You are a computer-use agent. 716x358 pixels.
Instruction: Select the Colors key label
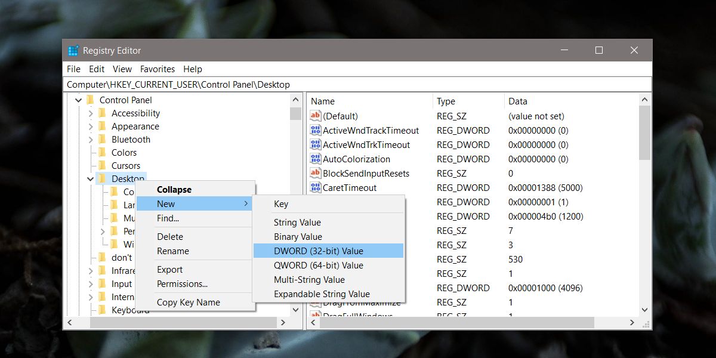tap(124, 152)
